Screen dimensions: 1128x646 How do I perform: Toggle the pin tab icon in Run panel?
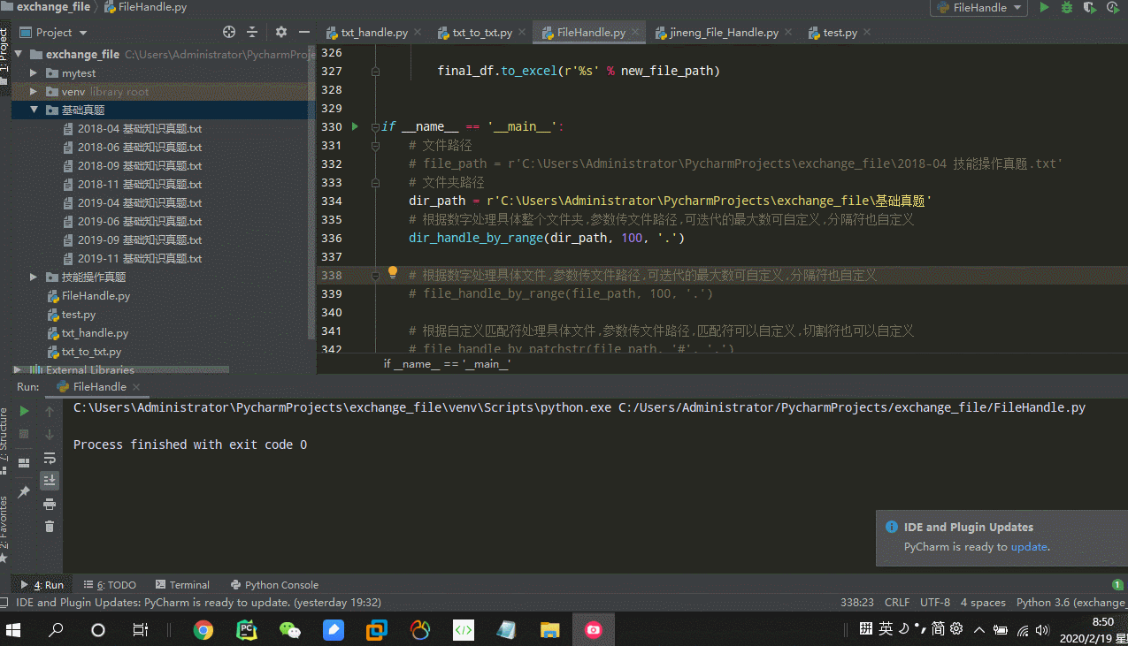click(x=24, y=492)
